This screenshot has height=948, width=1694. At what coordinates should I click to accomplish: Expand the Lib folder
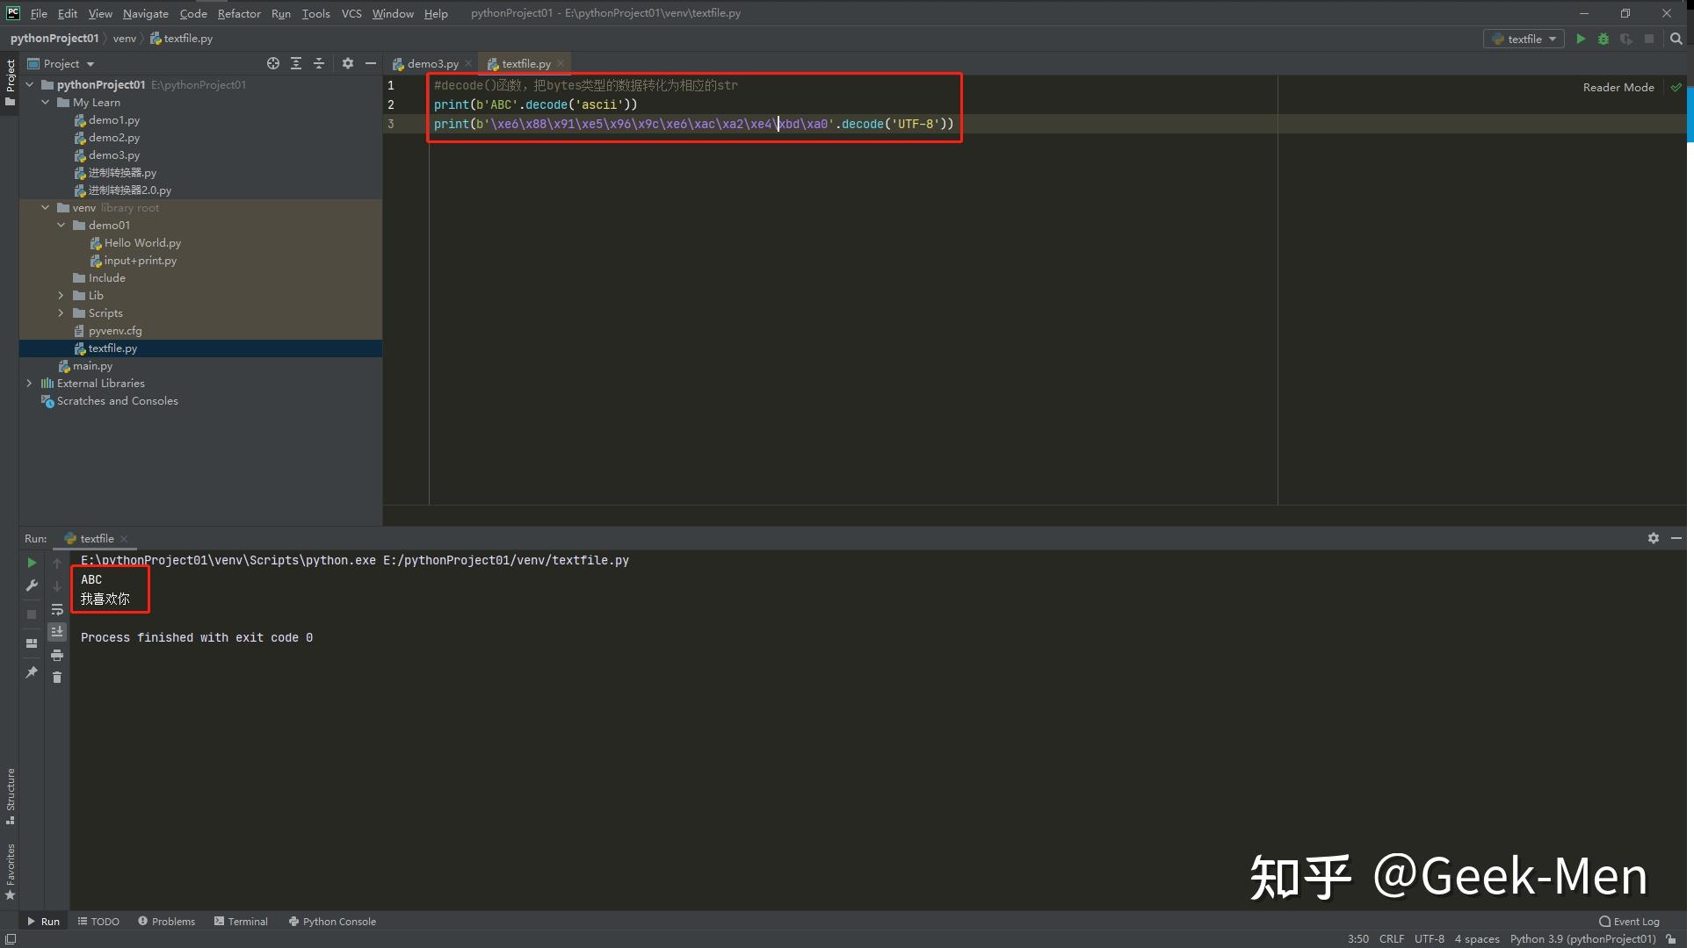coord(61,296)
